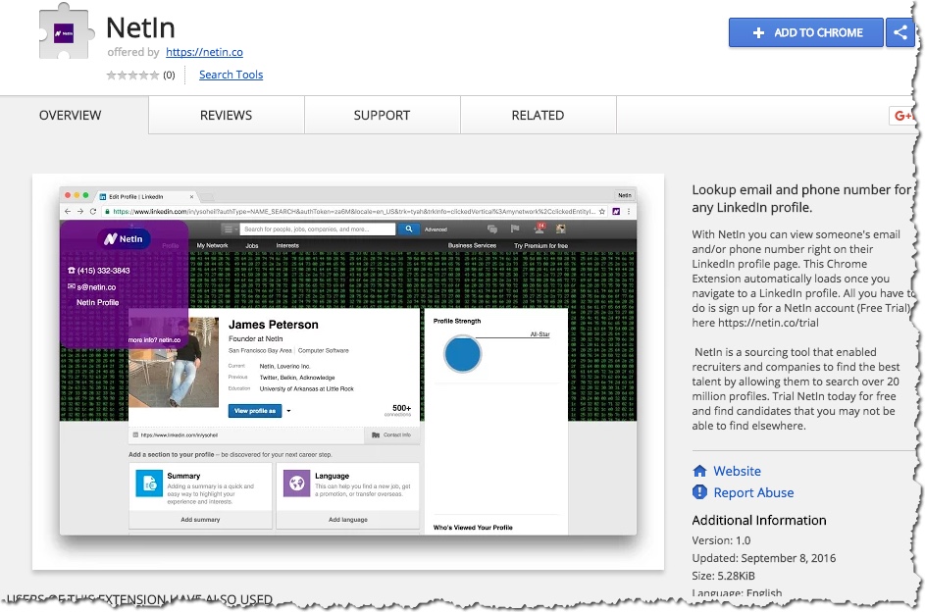Open the Search Tools category link

(231, 75)
